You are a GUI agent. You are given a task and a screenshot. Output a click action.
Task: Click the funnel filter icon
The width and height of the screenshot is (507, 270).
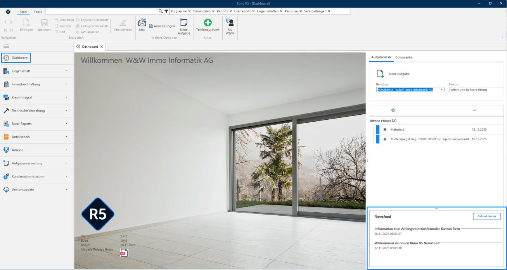click(x=166, y=12)
